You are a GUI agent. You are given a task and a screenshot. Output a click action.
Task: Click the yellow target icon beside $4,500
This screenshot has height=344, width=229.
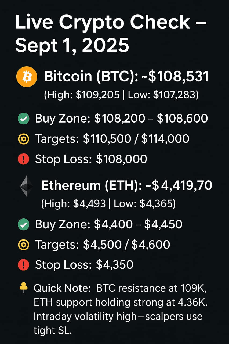23,245
